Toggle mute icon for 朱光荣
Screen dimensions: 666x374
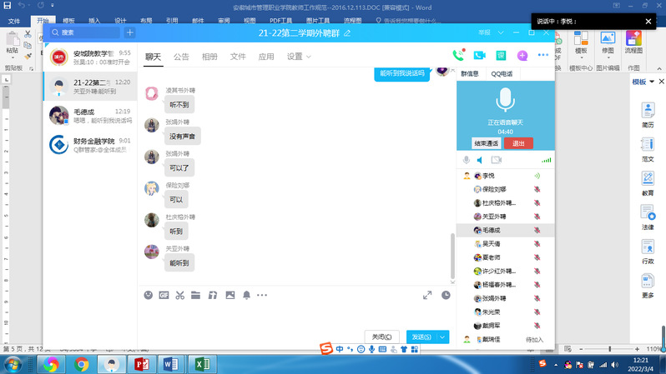coord(537,312)
